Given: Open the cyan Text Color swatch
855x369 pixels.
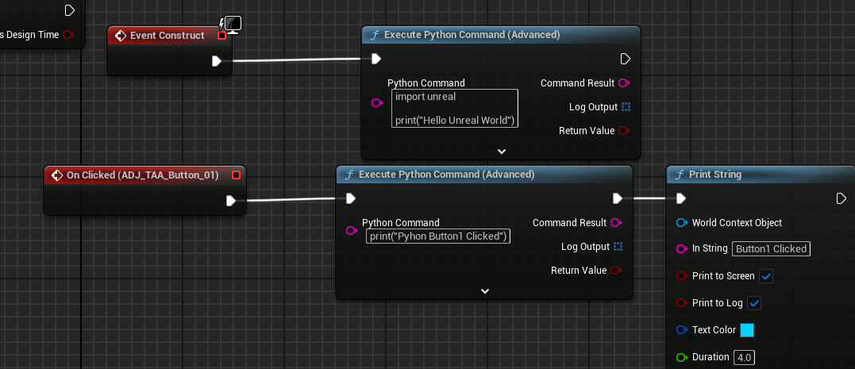Looking at the screenshot, I should click(747, 330).
